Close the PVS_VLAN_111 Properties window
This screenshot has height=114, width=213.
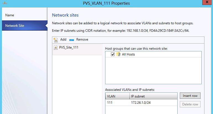[x=207, y=2]
